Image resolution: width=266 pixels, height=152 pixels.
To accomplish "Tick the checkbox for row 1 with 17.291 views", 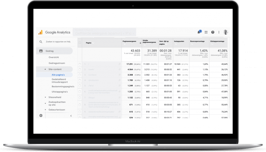I will tap(80, 64).
